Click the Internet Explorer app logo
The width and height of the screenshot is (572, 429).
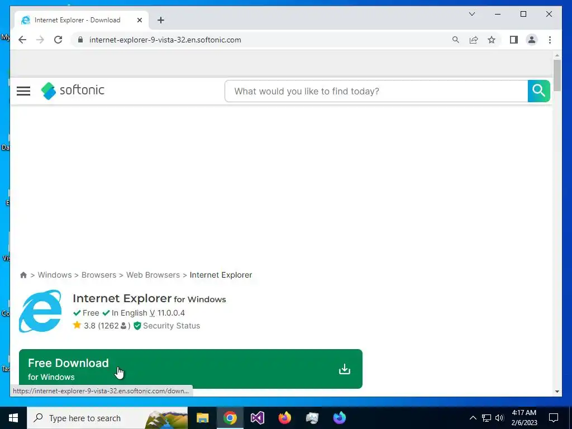click(x=40, y=311)
